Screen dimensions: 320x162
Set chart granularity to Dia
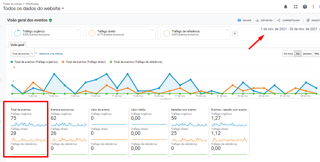click(x=298, y=54)
